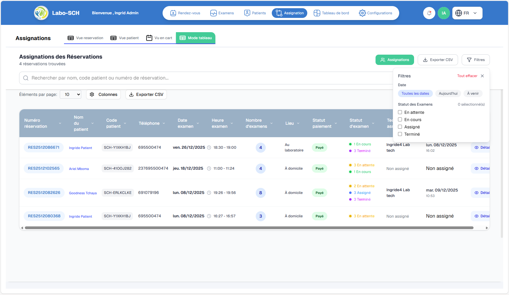Image resolution: width=509 pixels, height=295 pixels.
Task: Open the sort chevron on Date examen column
Action: [x=198, y=123]
